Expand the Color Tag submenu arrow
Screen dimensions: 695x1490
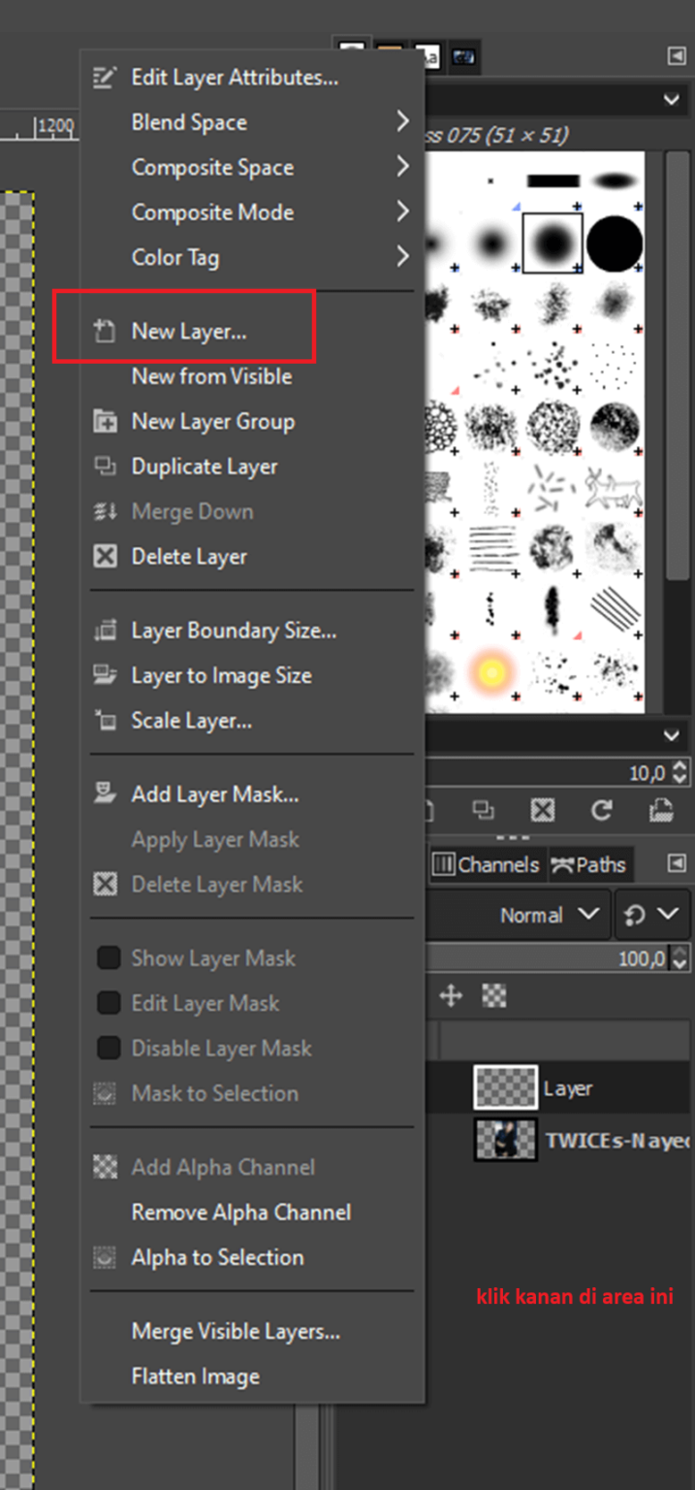tap(403, 257)
